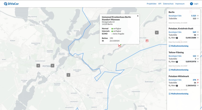The height and width of the screenshot is (110, 202).
Task: Click arrow next to Teltow-Fläming 7 Todesfälle
Action: pyautogui.click(x=198, y=59)
